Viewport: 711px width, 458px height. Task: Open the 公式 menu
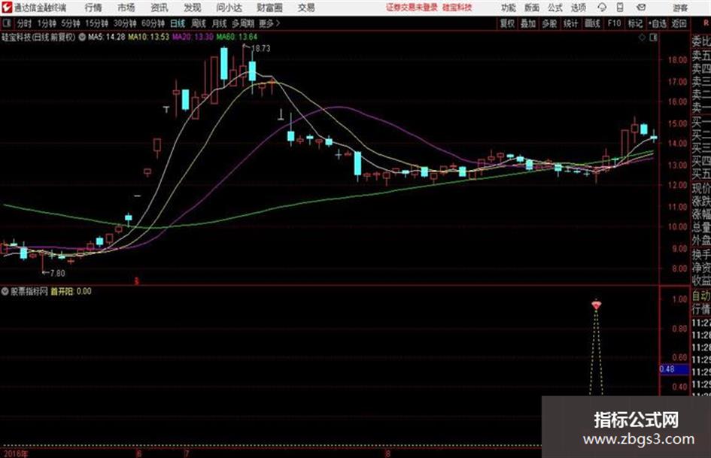pos(555,8)
